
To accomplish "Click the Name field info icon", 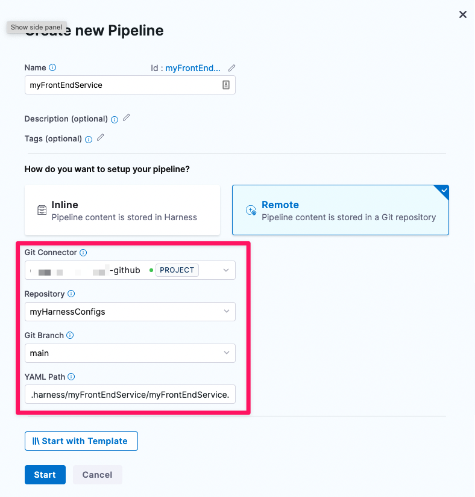I will click(52, 67).
